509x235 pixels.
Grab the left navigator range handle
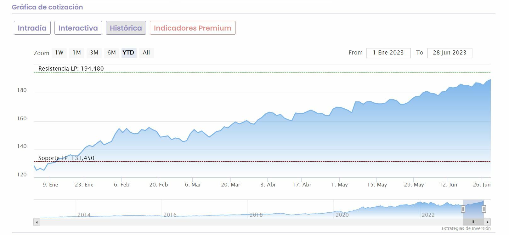pos(463,209)
